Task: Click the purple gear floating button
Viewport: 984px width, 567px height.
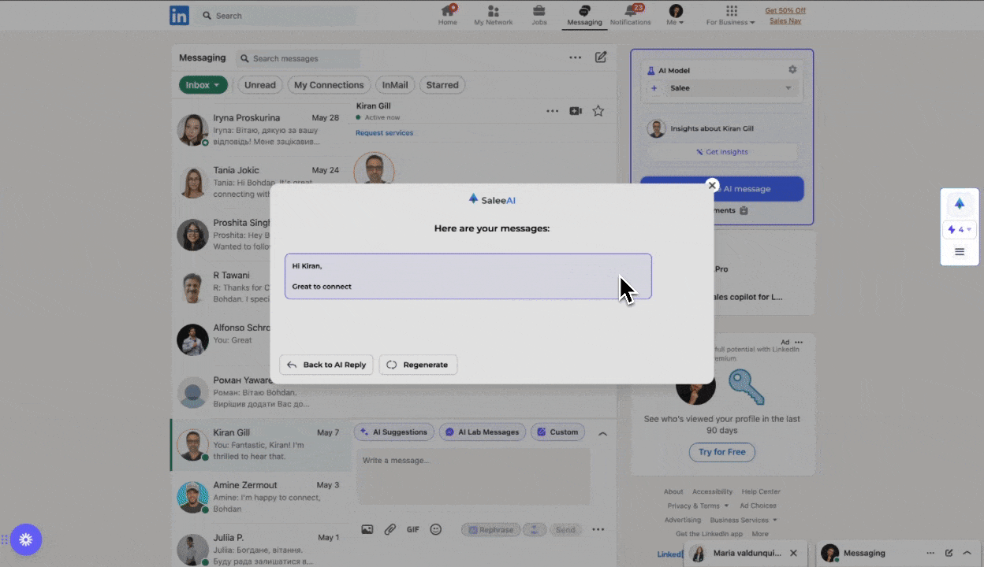Action: tap(25, 539)
